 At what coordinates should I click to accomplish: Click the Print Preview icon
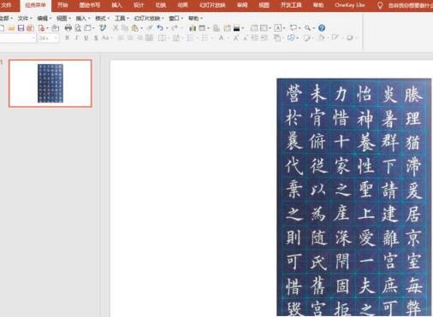tap(78, 28)
